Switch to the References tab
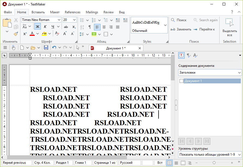This screenshot has height=167, width=243. click(72, 12)
